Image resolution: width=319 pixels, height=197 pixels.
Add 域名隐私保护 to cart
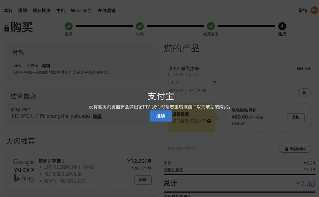click(x=296, y=118)
